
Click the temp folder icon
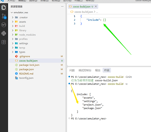17,48
